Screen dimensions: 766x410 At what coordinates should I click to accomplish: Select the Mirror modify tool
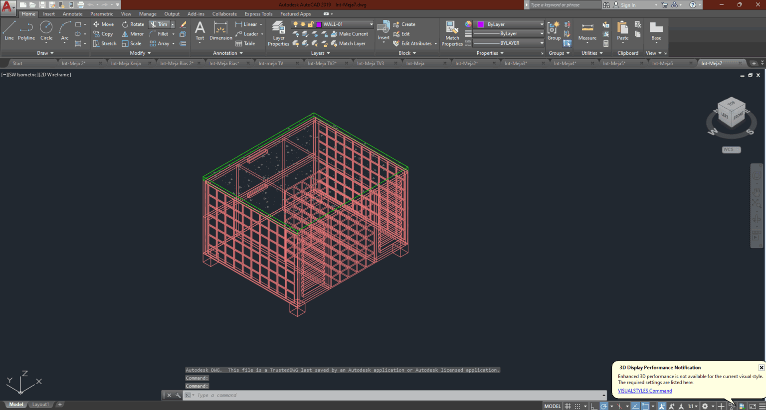coord(133,34)
